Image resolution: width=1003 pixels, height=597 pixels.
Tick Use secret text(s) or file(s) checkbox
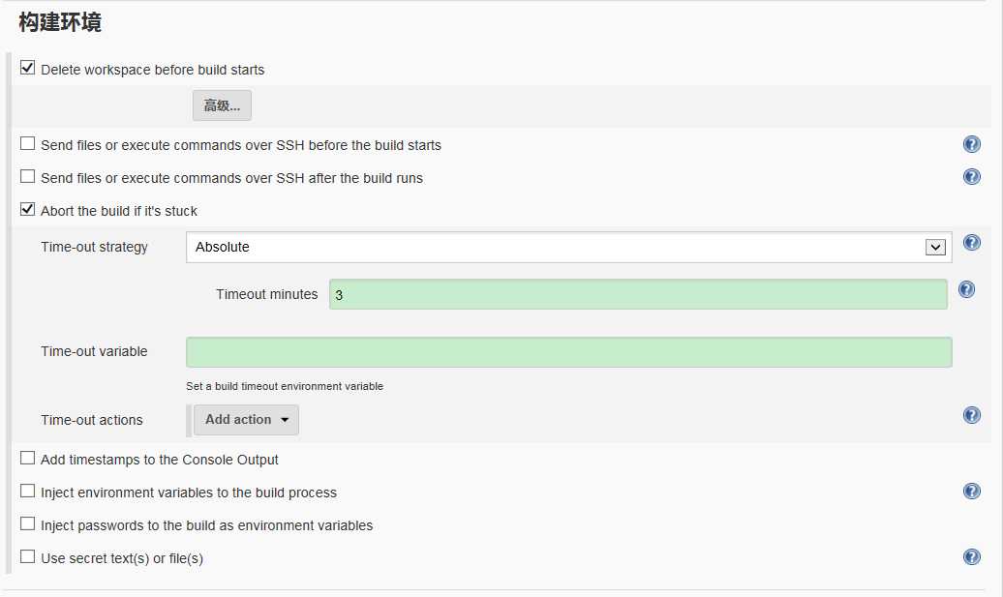pyautogui.click(x=27, y=556)
